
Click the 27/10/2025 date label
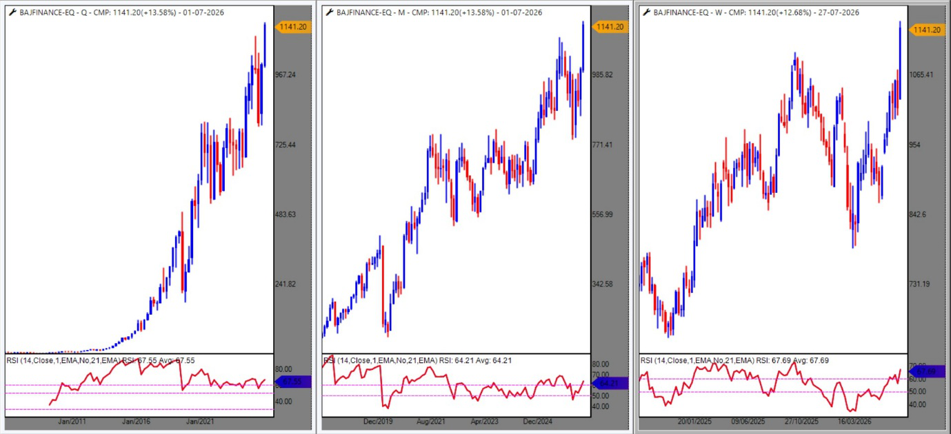(x=800, y=422)
